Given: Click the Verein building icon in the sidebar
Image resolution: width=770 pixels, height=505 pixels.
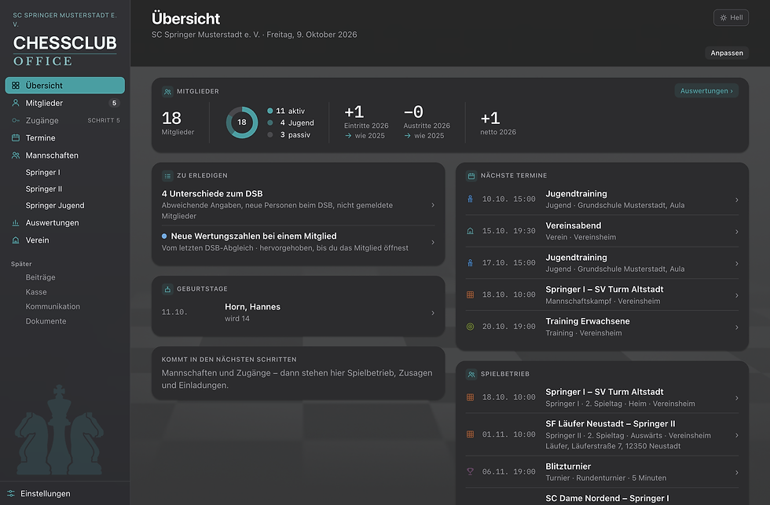Looking at the screenshot, I should point(16,240).
